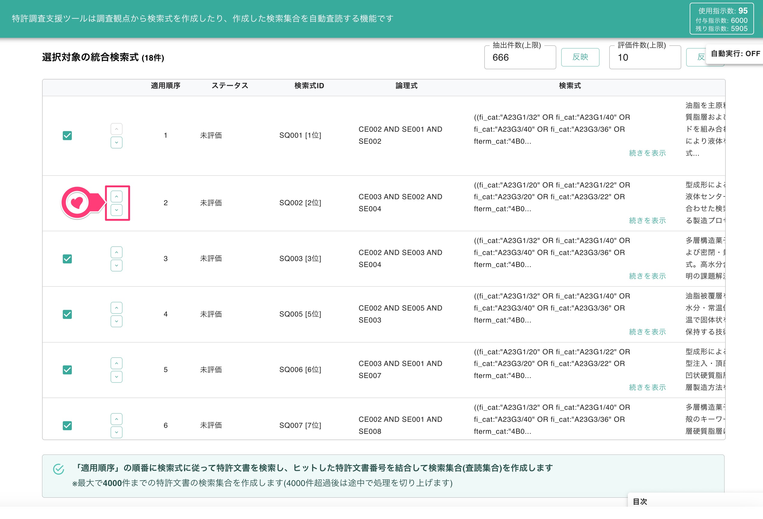Click the 検索式 column header

pos(570,85)
